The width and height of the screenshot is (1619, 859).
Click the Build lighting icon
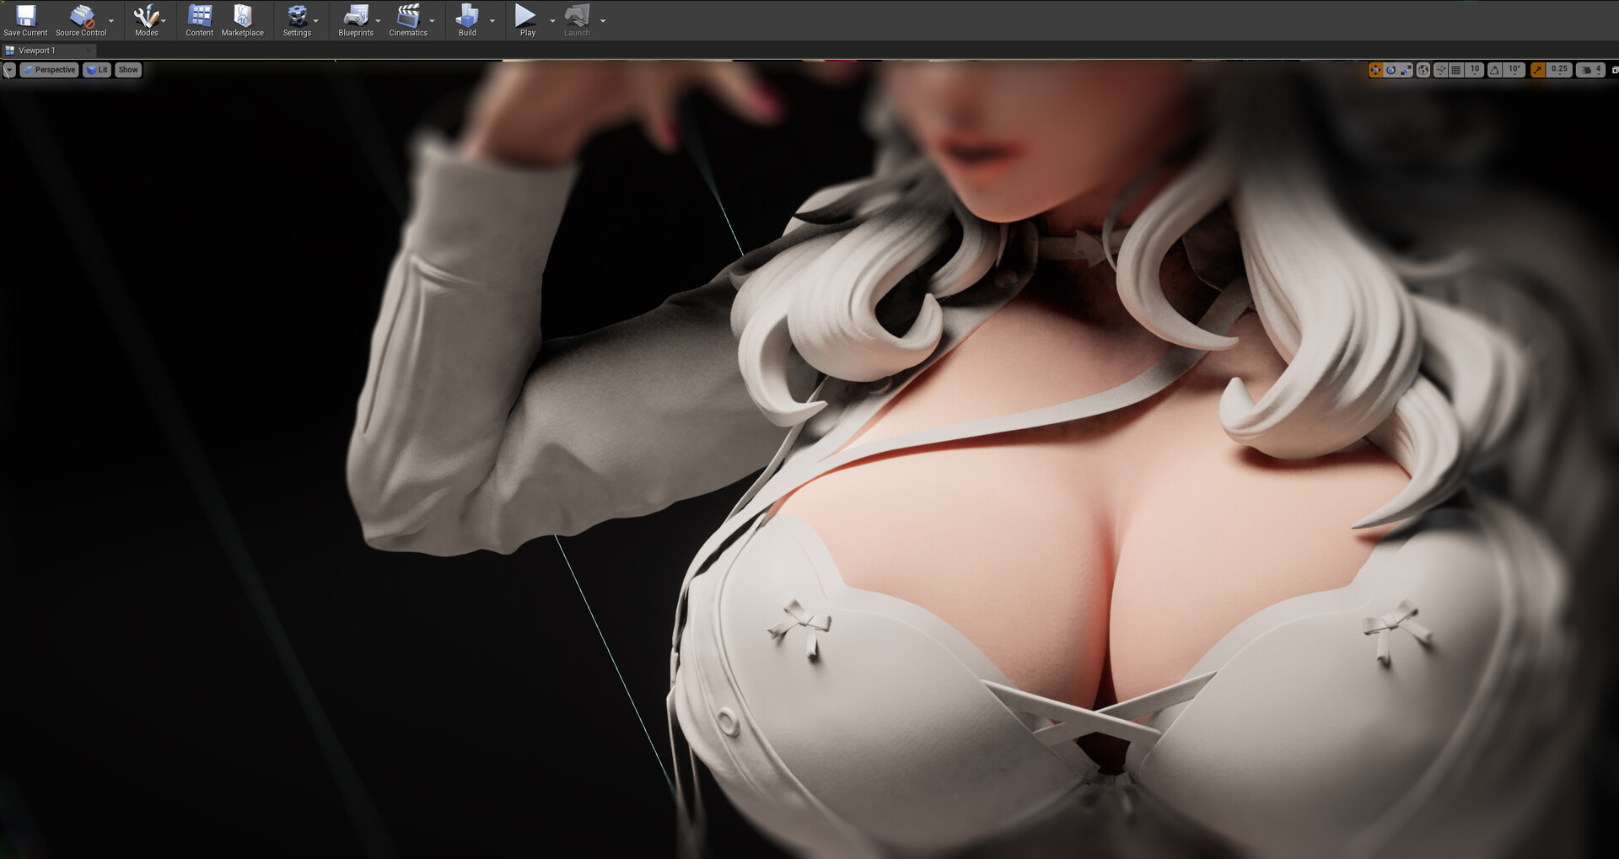[467, 16]
